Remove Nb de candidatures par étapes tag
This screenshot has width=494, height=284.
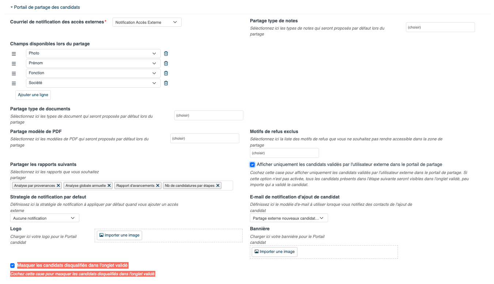tap(218, 185)
